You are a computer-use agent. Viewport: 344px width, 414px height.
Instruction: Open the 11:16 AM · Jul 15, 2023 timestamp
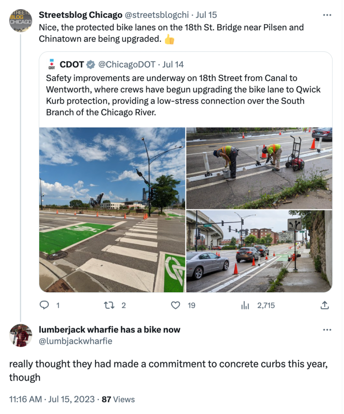tap(52, 399)
